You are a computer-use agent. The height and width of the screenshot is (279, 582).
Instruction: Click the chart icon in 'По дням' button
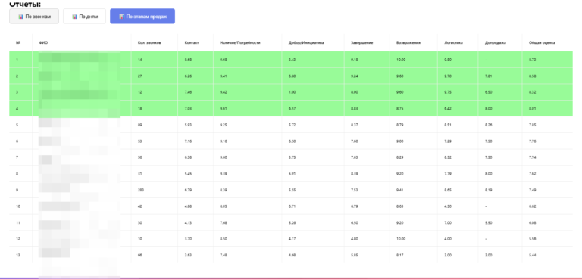[74, 17]
